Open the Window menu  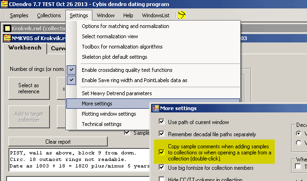(105, 15)
